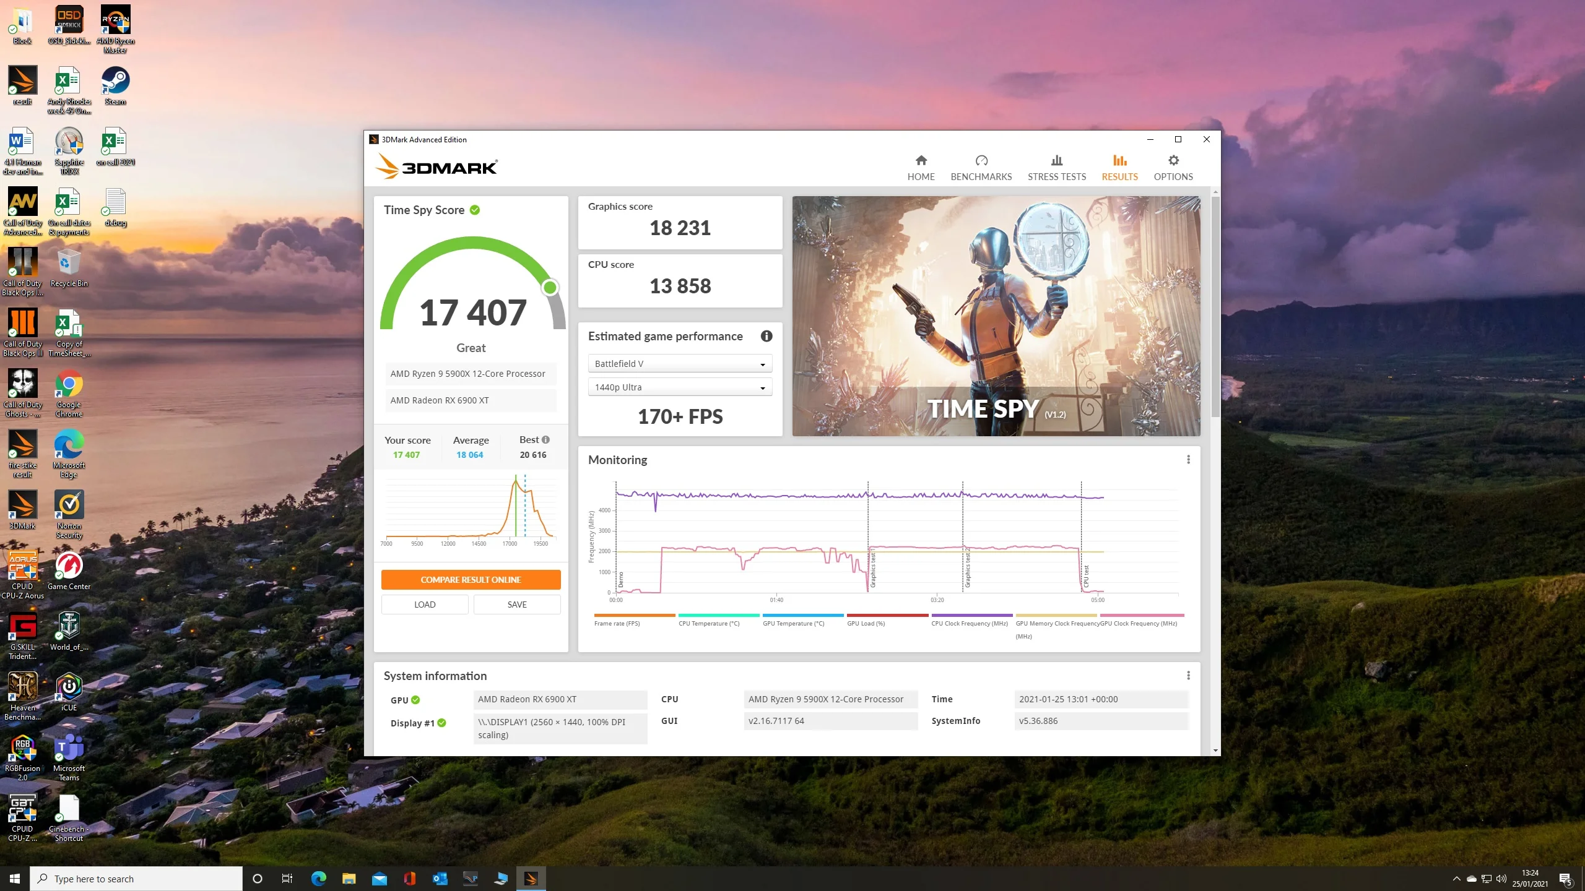
Task: Click the Google Chrome desktop icon
Action: pyautogui.click(x=69, y=393)
